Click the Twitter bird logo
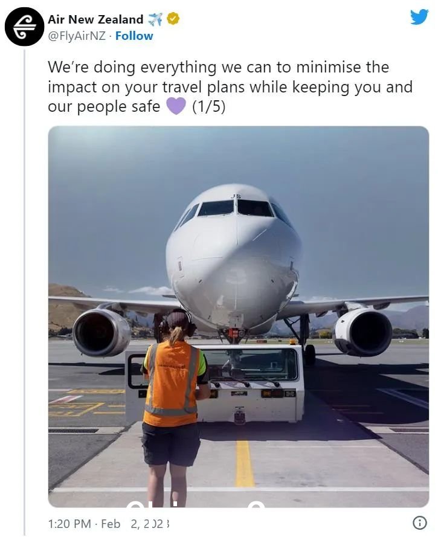Screen dimensions: 438x537 click(x=419, y=17)
